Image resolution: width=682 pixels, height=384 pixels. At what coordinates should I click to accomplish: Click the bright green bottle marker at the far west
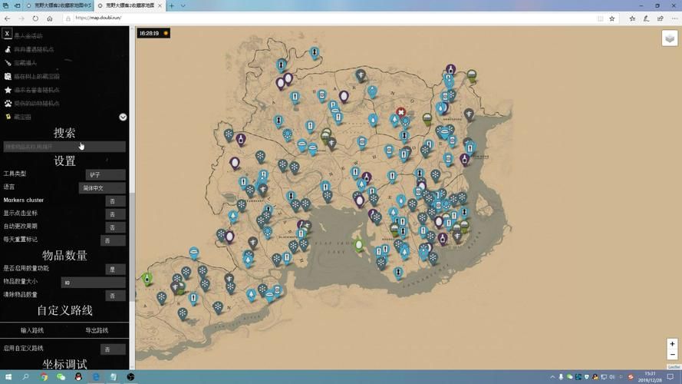click(147, 279)
